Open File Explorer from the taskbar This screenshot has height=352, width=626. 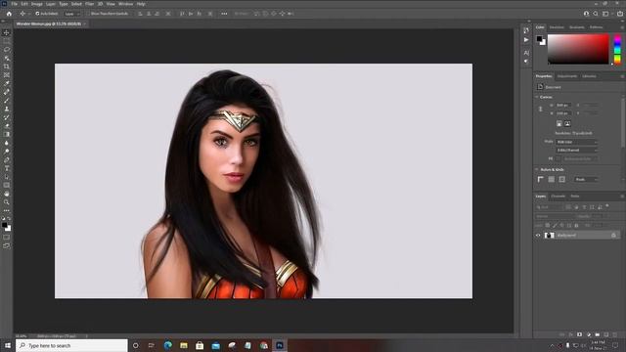point(184,345)
